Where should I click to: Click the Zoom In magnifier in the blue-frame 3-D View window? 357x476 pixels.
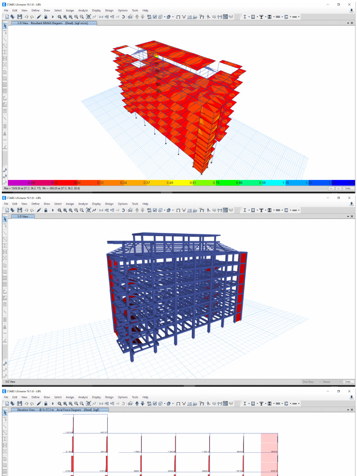[76, 210]
